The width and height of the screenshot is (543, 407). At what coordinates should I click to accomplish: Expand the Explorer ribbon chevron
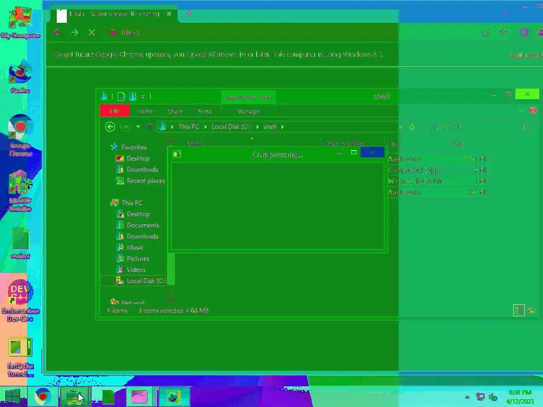tap(521, 110)
